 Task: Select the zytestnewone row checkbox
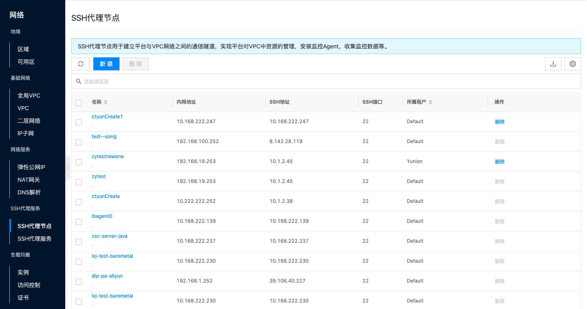79,162
